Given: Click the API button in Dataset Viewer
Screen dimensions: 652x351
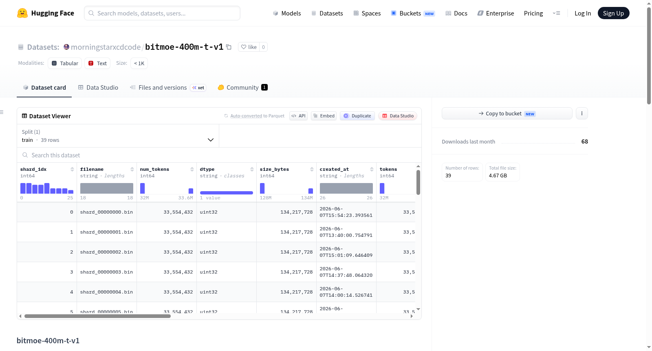Looking at the screenshot, I should 298,116.
